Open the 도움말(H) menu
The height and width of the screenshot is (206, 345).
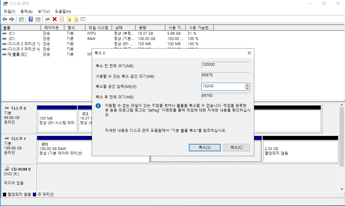pyautogui.click(x=63, y=12)
